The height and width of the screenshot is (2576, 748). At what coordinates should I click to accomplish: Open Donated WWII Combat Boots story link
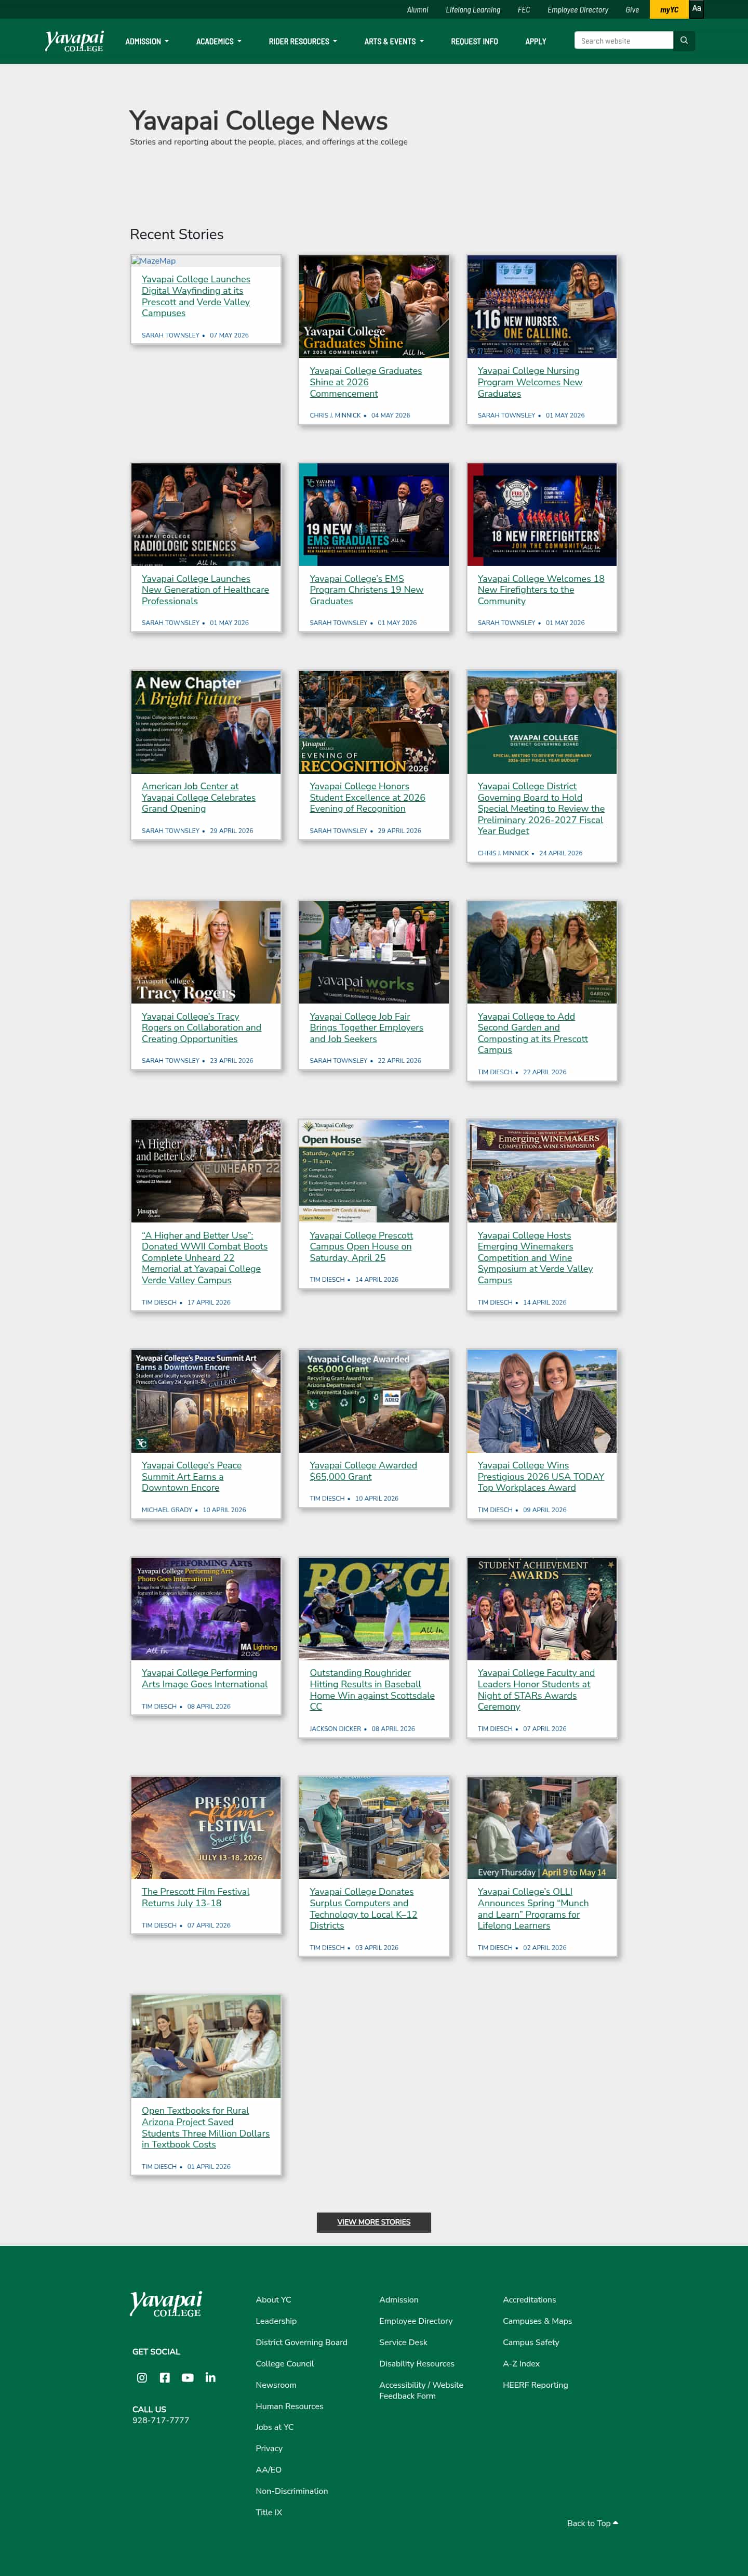pos(204,1258)
